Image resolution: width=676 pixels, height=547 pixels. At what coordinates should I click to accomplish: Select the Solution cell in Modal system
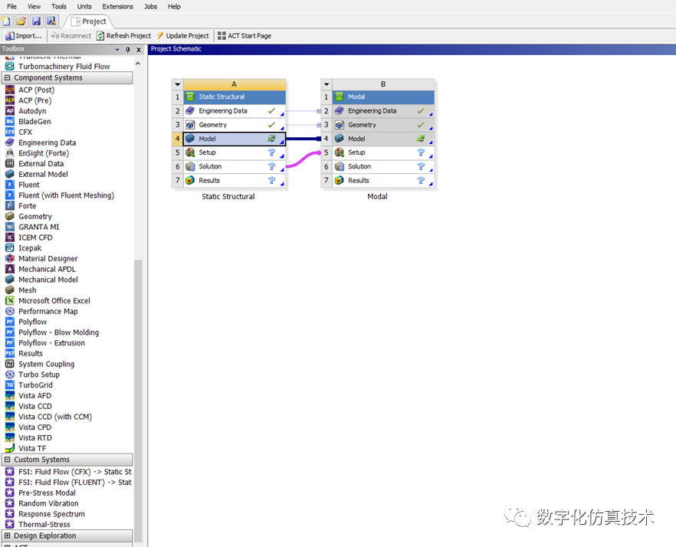(383, 166)
